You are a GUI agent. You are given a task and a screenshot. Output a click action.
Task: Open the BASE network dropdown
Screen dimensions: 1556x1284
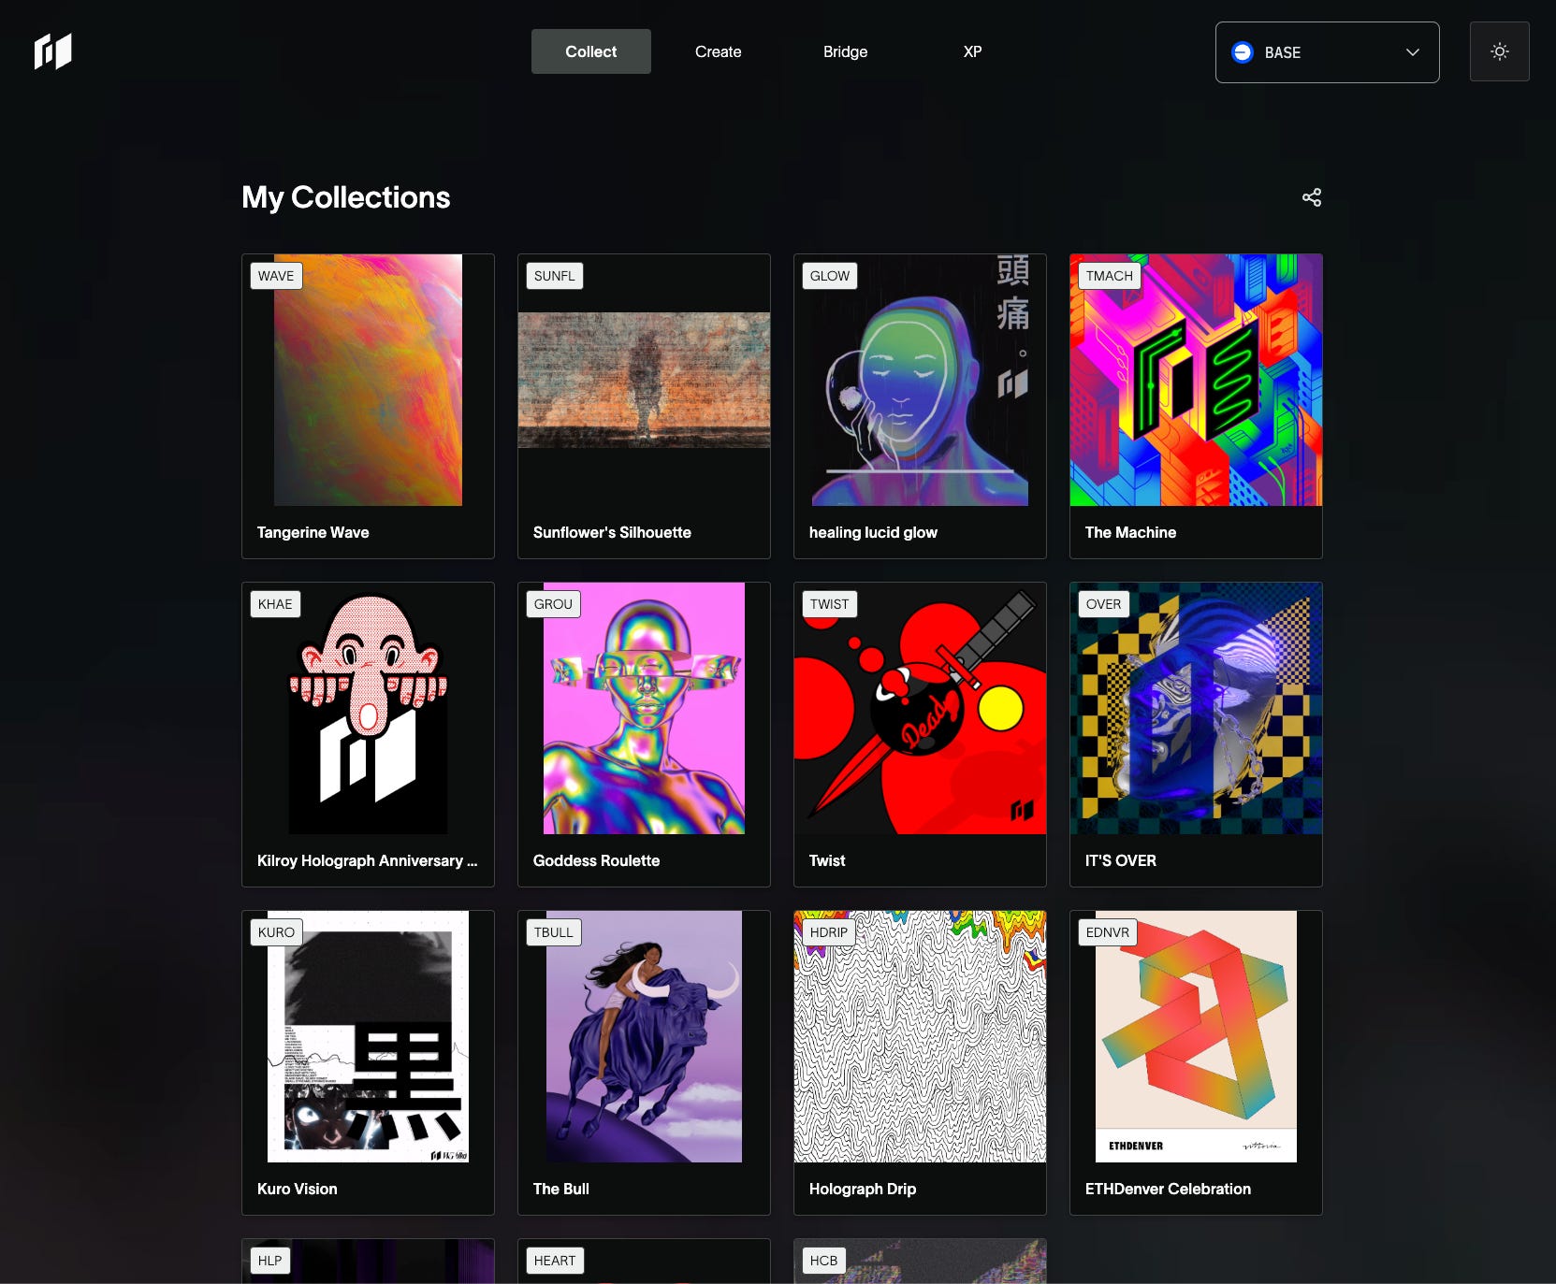1327,52
